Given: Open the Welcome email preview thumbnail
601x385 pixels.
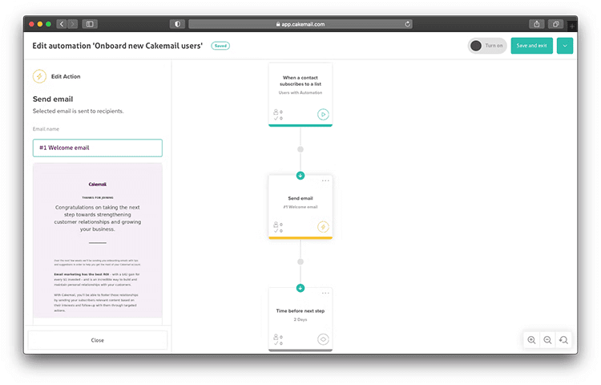Looking at the screenshot, I should (97, 241).
